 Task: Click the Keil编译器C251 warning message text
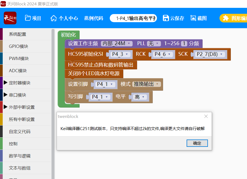(133, 129)
